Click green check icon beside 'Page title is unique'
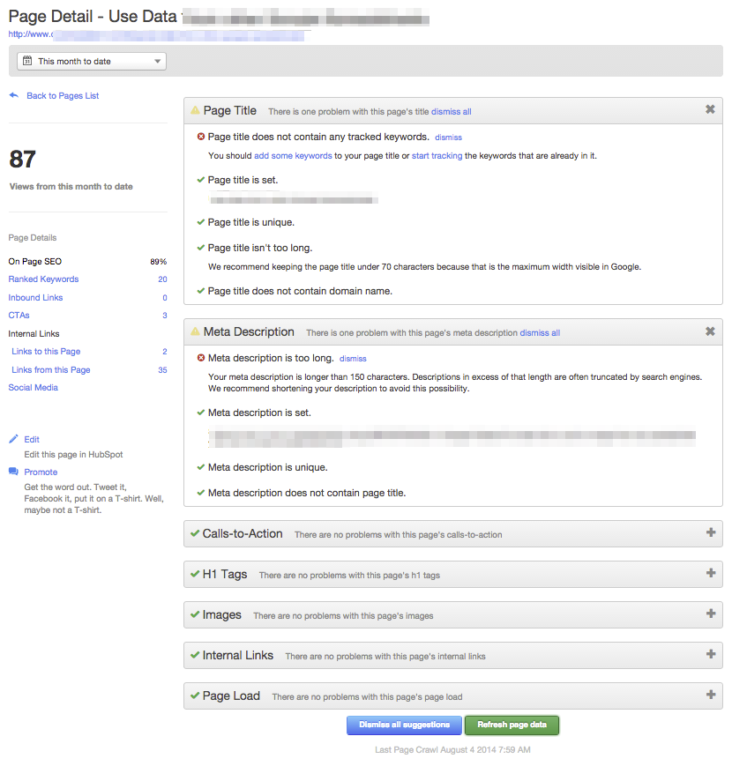This screenshot has height=766, width=732. tap(200, 222)
